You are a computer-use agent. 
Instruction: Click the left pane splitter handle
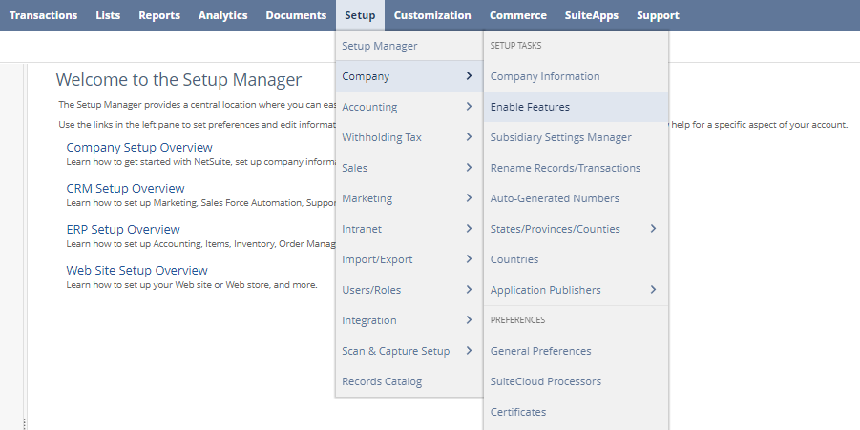click(25, 423)
